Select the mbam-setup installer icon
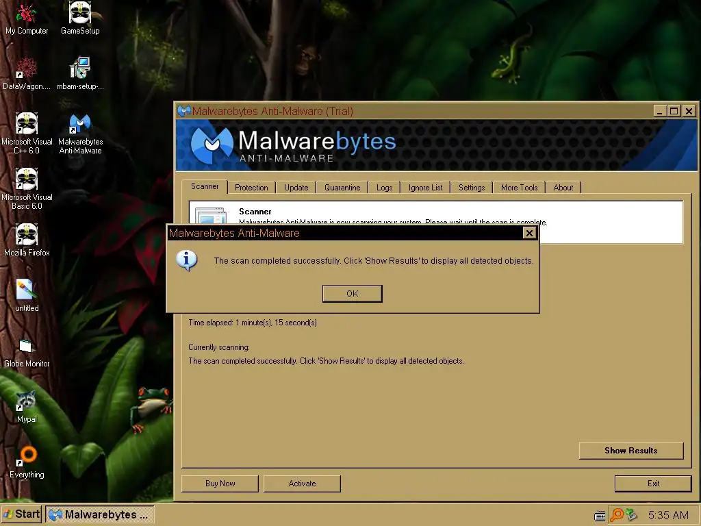This screenshot has height=526, width=701. 80,74
